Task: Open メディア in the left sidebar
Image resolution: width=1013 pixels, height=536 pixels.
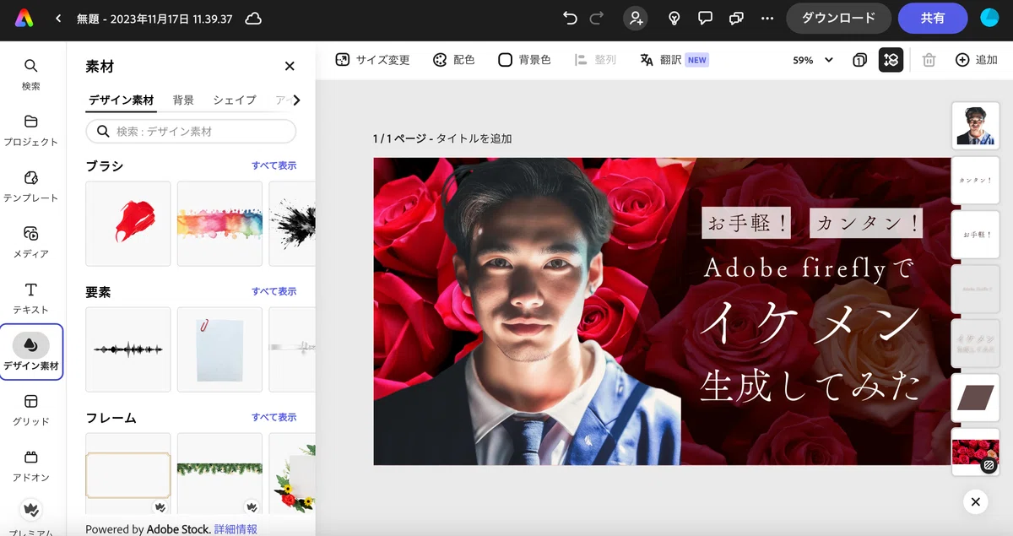Action: coord(30,241)
